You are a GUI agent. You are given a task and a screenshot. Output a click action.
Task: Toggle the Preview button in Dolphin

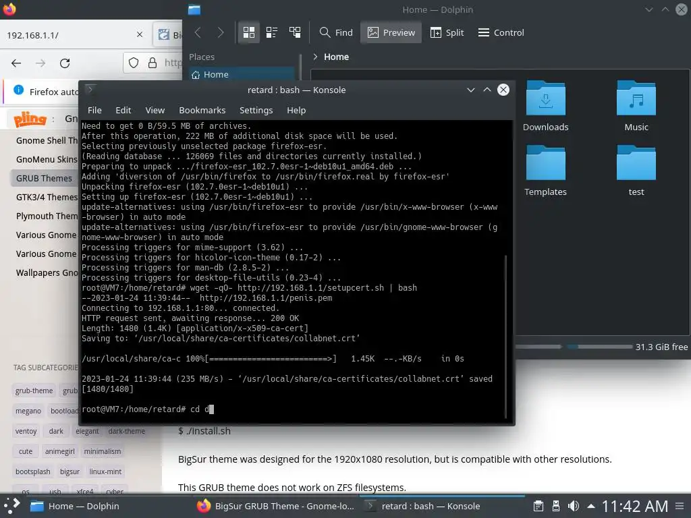pos(391,32)
